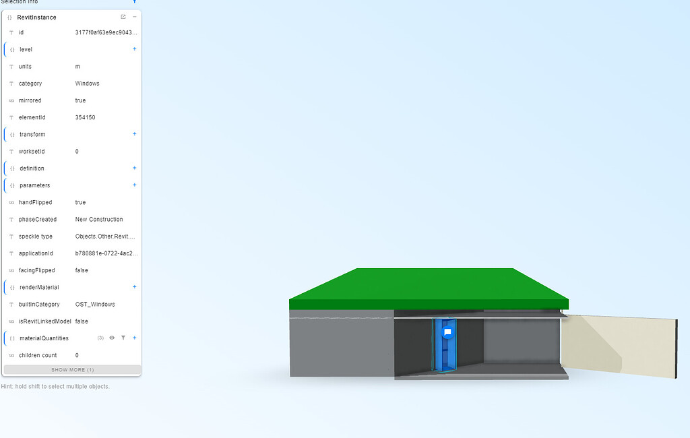The height and width of the screenshot is (438, 690).
Task: Expand the parameters property
Action: (134, 185)
